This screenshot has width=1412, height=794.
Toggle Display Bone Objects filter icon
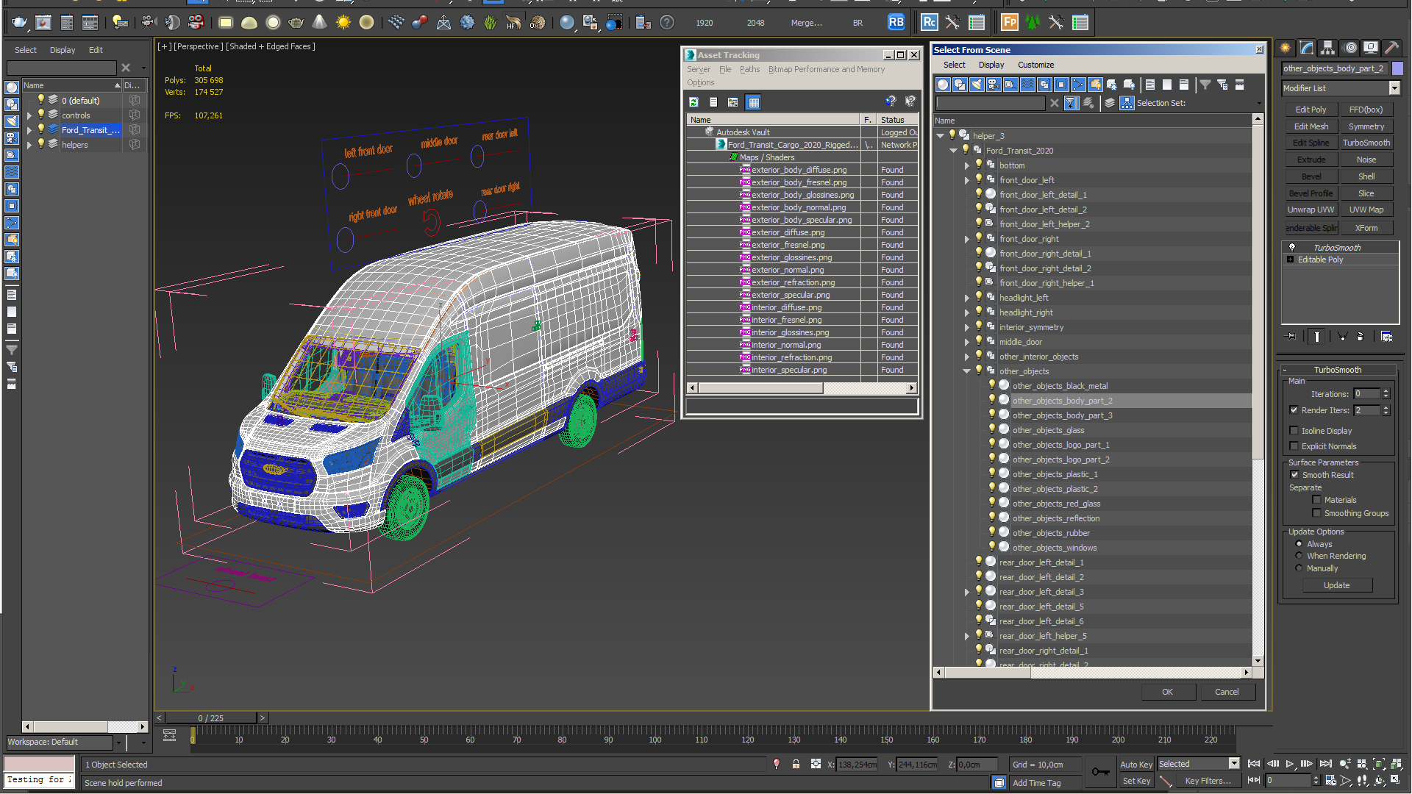(1078, 85)
